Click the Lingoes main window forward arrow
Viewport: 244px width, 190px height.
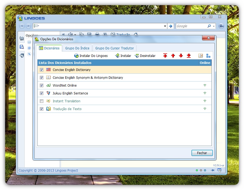tap(28, 26)
